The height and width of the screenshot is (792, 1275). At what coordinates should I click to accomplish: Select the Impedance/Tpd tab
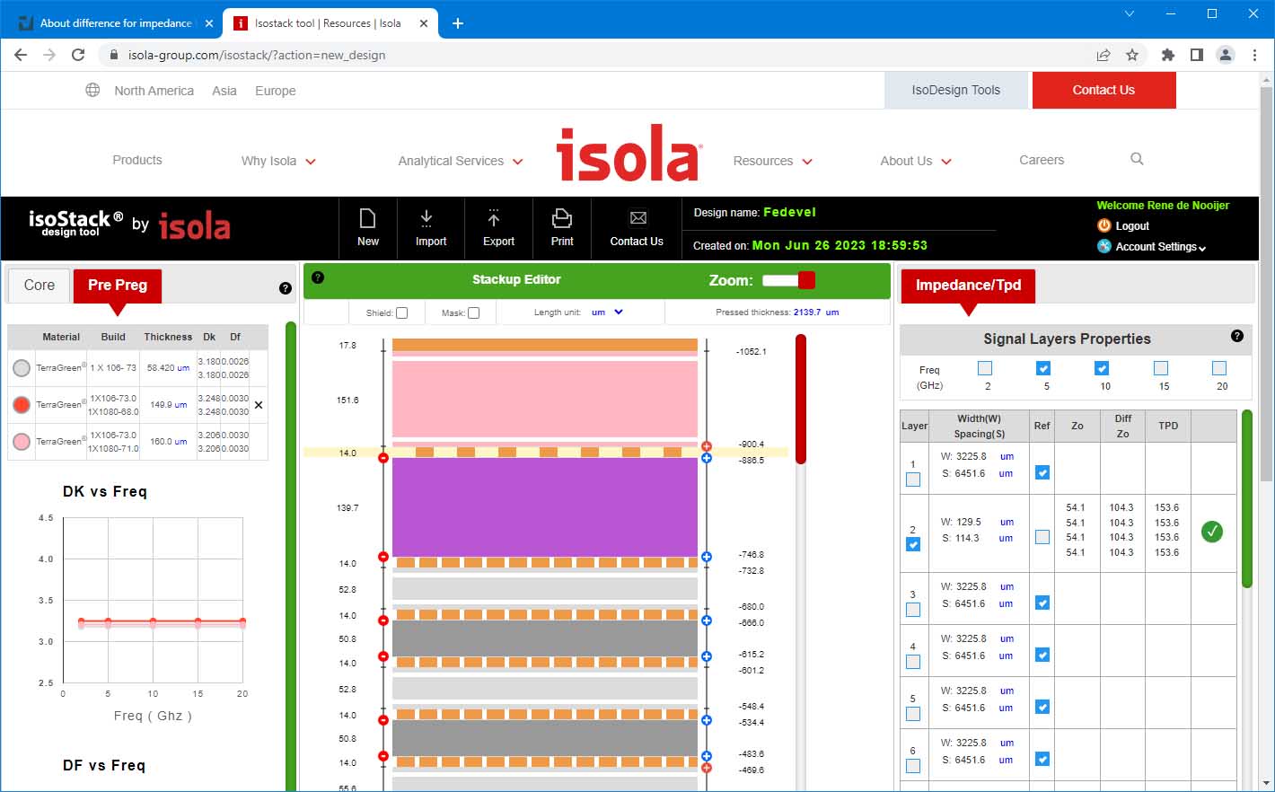pos(968,285)
